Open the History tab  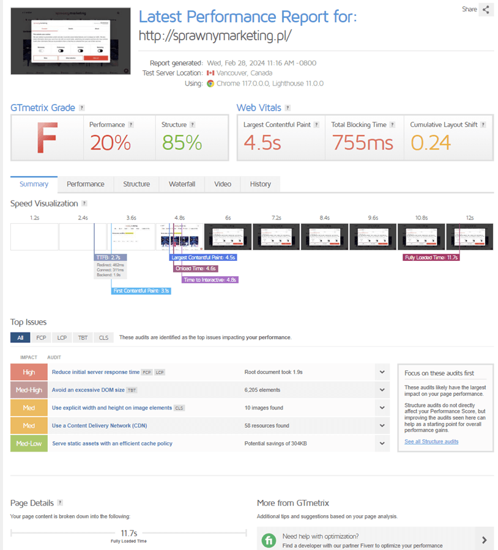click(260, 184)
